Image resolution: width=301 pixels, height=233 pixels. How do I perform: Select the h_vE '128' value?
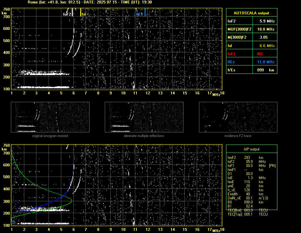click(247, 190)
